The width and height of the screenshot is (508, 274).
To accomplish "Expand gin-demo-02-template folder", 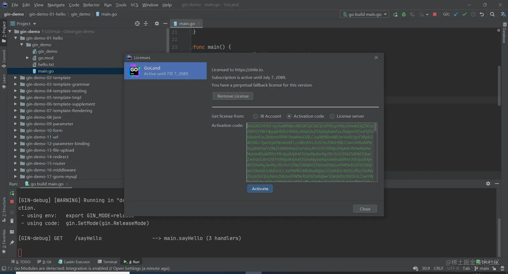I will point(15,78).
